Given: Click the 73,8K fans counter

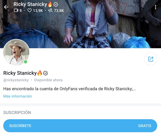Looking at the screenshot, I should pos(59,11).
